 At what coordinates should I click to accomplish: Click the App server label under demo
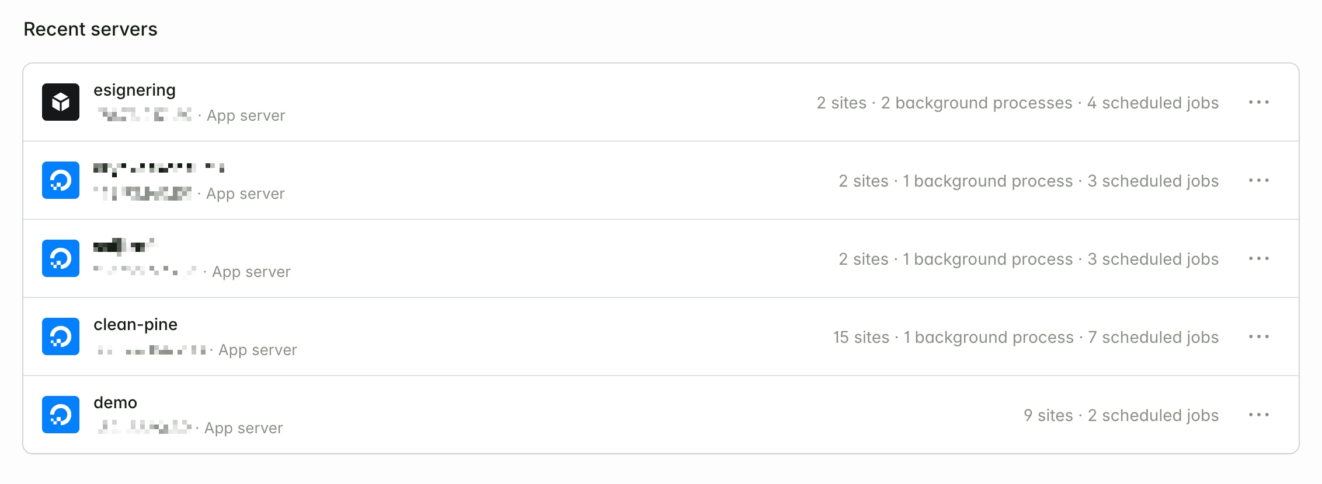point(243,429)
